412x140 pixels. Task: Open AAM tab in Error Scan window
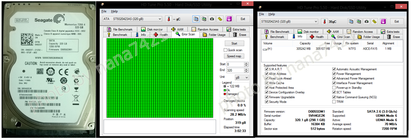tap(177, 30)
